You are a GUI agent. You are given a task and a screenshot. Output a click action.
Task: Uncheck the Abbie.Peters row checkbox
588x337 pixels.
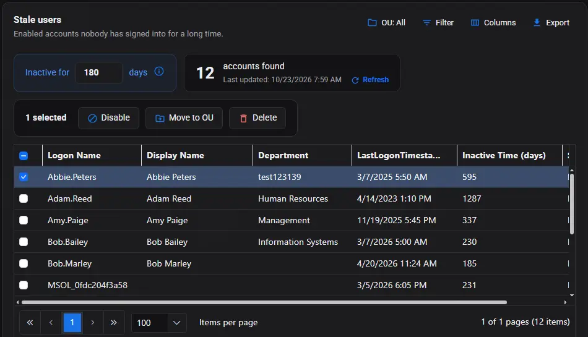[24, 177]
